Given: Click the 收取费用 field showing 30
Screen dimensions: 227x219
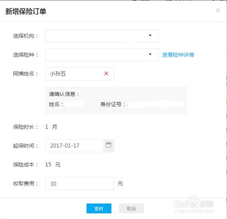Looking at the screenshot, I should pyautogui.click(x=79, y=184).
